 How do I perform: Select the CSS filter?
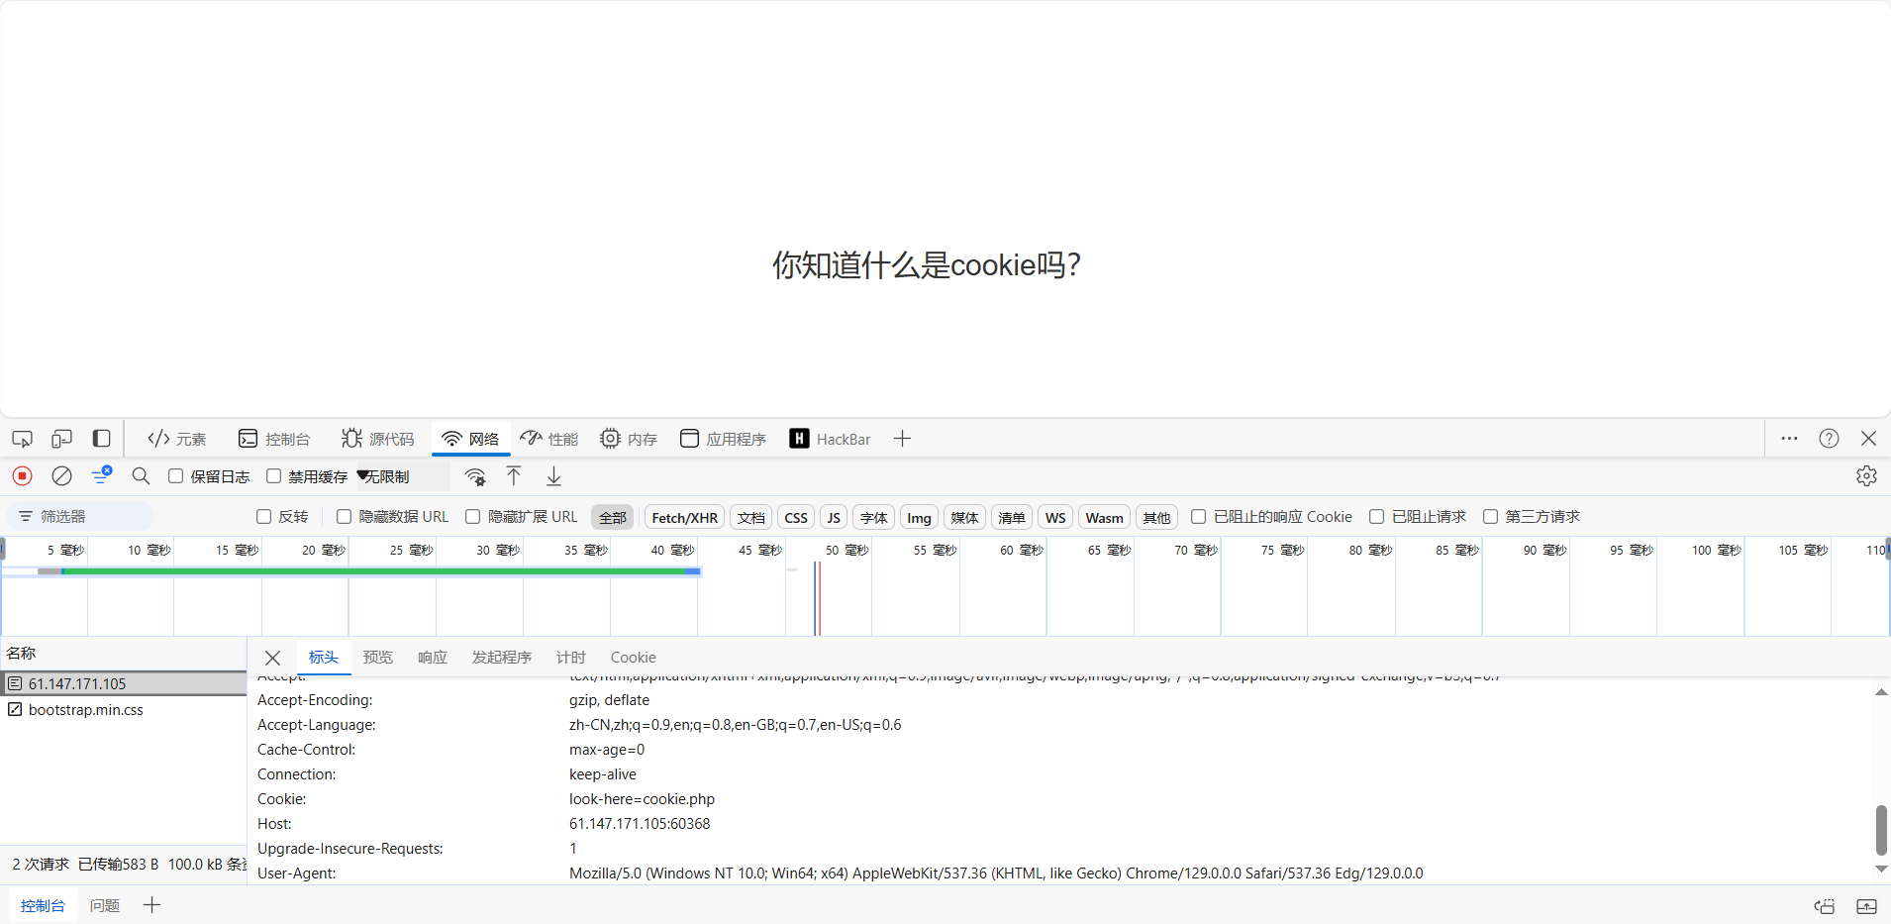(x=796, y=517)
